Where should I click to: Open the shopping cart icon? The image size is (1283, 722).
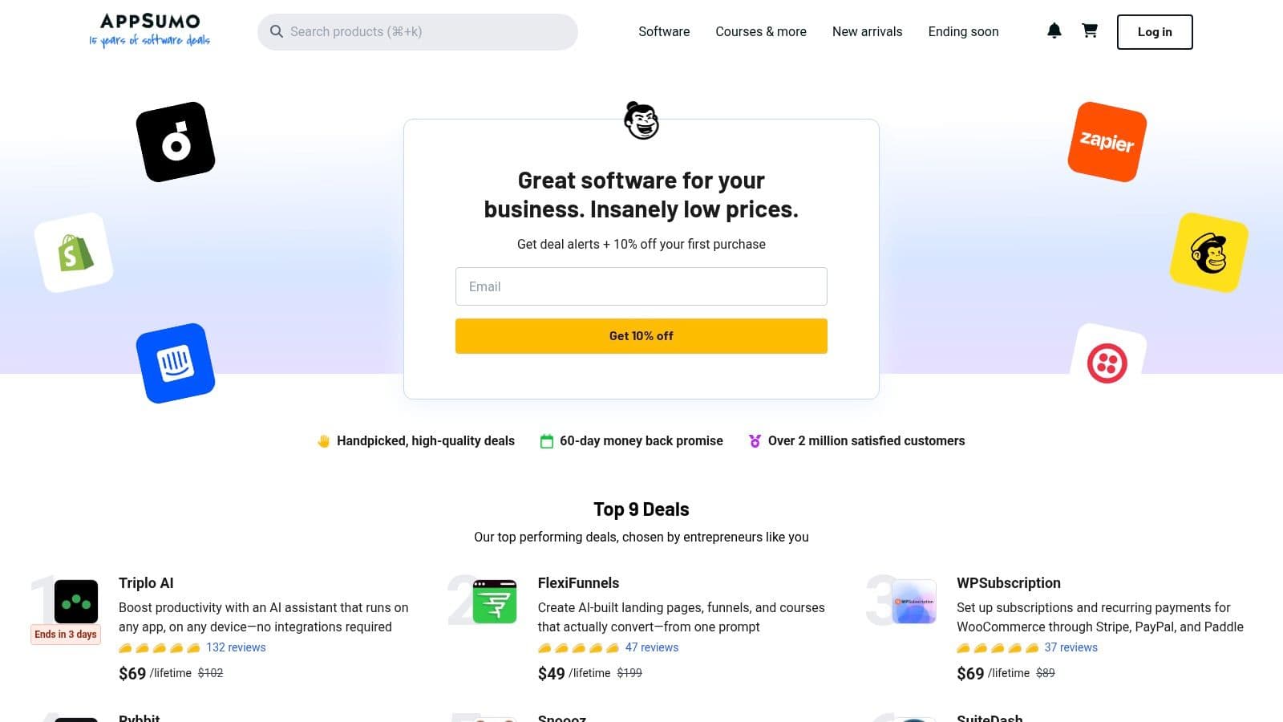click(1089, 30)
